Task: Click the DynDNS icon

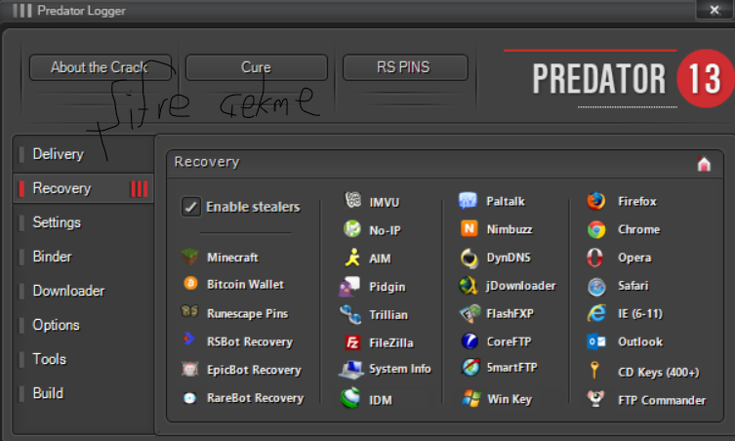Action: [469, 258]
